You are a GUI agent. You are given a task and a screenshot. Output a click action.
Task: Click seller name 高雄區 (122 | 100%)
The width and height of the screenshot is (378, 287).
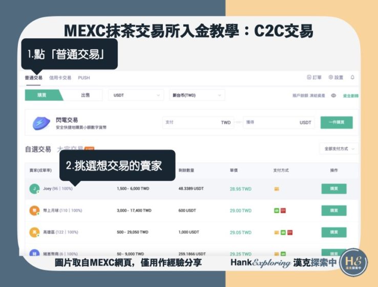point(60,232)
